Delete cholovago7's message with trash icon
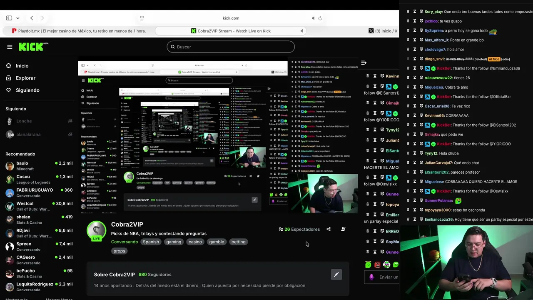533x300 pixels. click(408, 50)
